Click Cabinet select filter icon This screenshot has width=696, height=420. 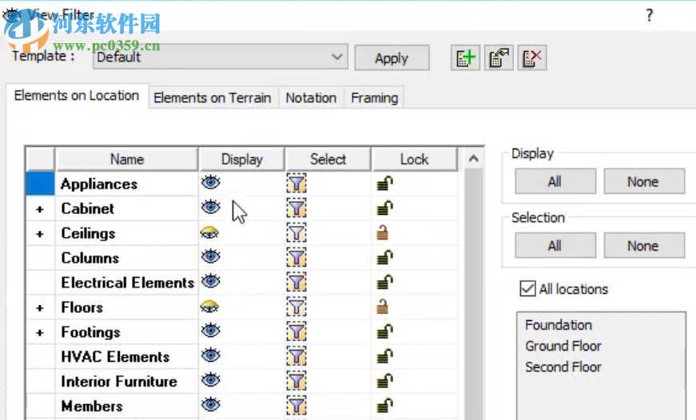(x=296, y=208)
